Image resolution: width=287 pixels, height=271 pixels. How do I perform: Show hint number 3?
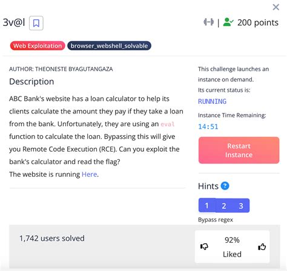[241, 205]
